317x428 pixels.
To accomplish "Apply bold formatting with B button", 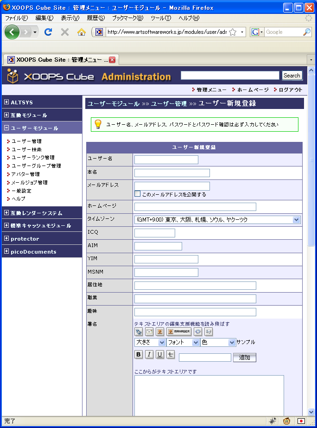I will point(139,355).
